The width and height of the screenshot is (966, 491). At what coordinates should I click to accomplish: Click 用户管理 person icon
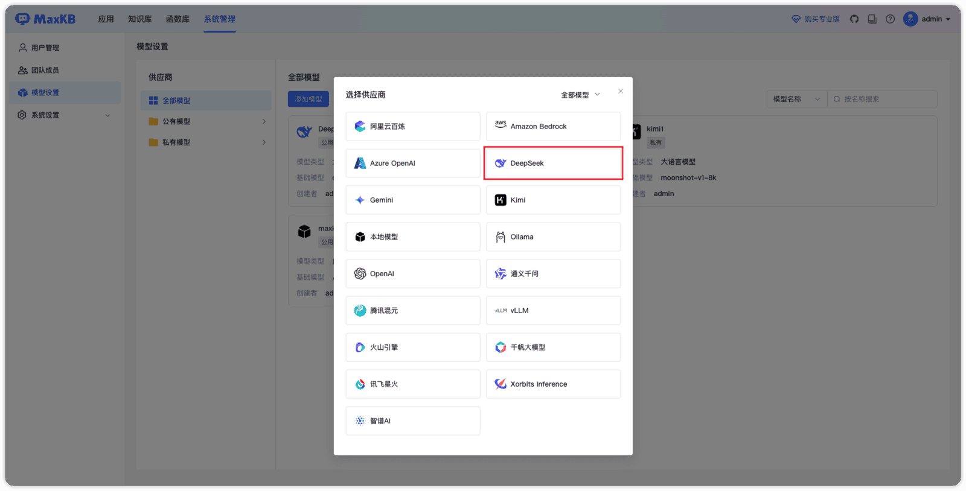point(22,48)
